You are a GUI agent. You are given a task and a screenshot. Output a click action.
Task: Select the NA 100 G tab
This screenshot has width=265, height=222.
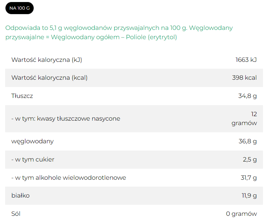click(20, 8)
